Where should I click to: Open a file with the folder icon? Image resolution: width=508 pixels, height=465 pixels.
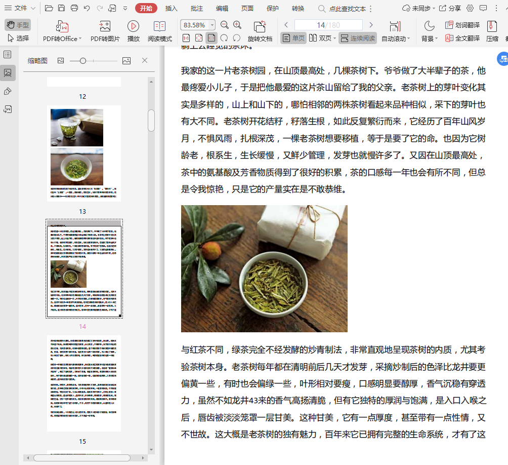click(x=49, y=8)
